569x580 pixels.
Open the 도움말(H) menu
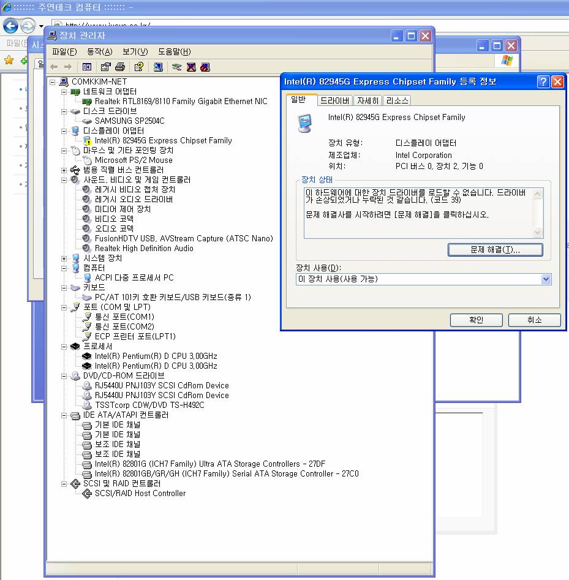click(174, 52)
